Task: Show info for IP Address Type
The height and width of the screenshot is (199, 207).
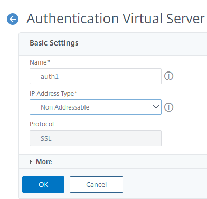Action: [168, 107]
